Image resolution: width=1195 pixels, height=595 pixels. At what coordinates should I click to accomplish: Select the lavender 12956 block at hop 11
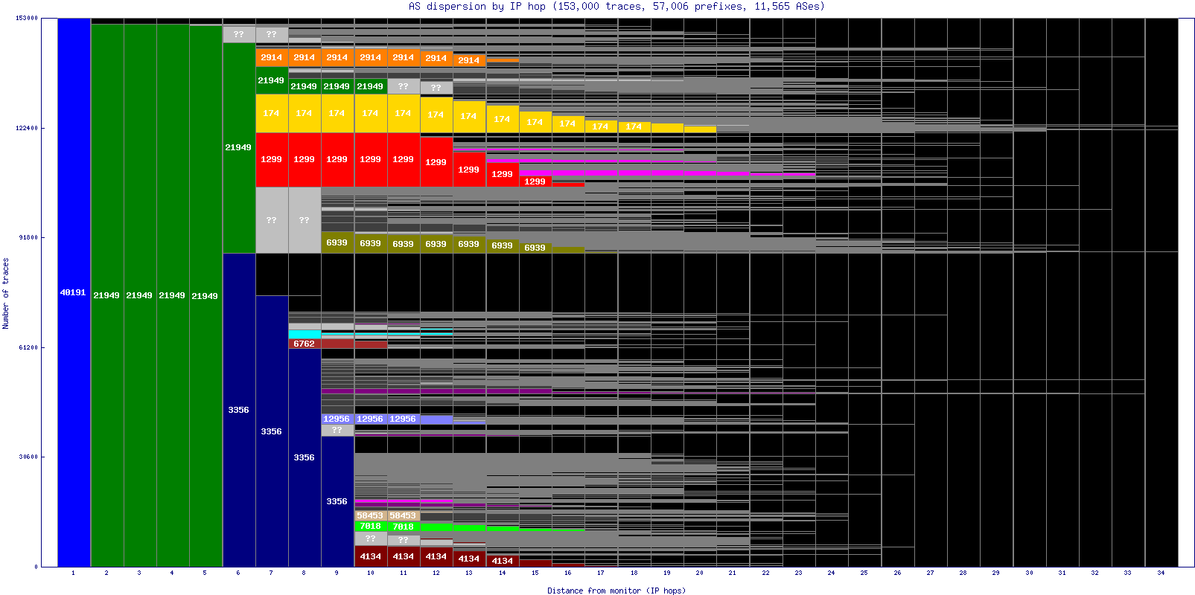[404, 419]
